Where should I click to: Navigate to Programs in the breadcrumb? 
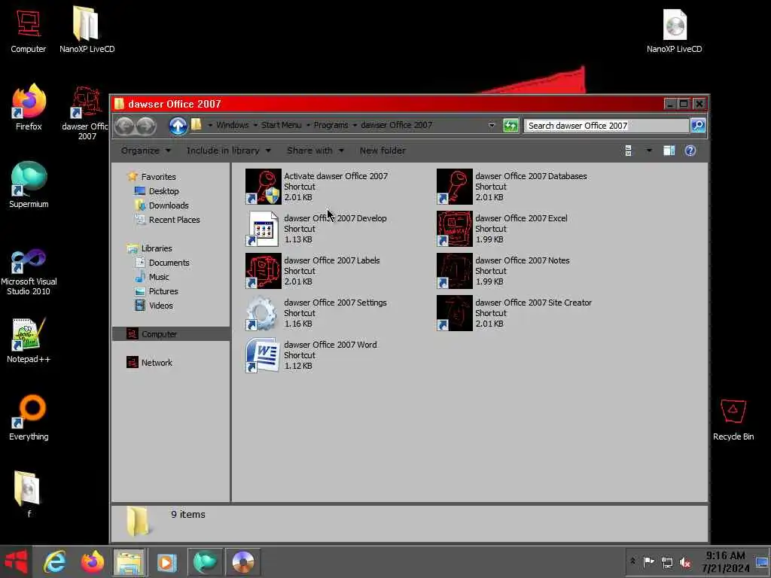tap(331, 126)
